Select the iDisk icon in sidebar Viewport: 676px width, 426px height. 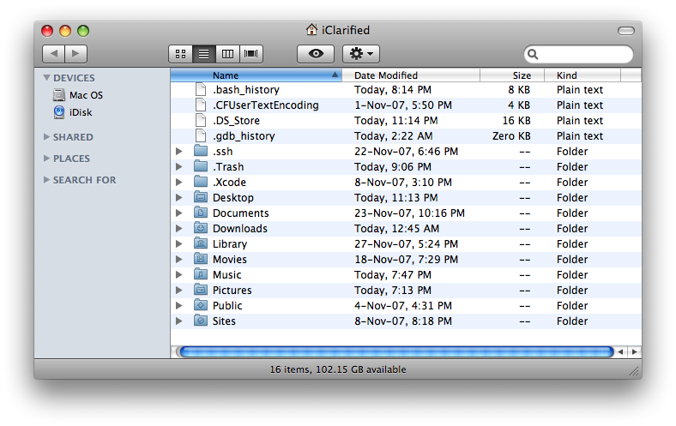[x=58, y=111]
